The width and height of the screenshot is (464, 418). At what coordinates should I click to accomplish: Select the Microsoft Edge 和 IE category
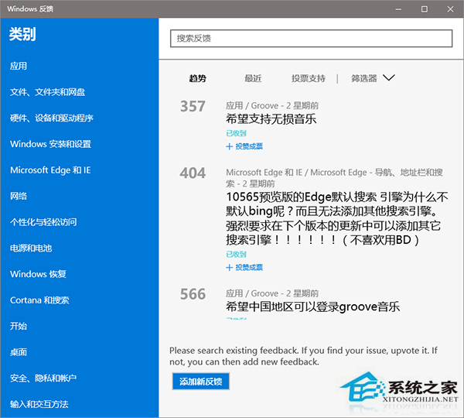click(x=50, y=170)
